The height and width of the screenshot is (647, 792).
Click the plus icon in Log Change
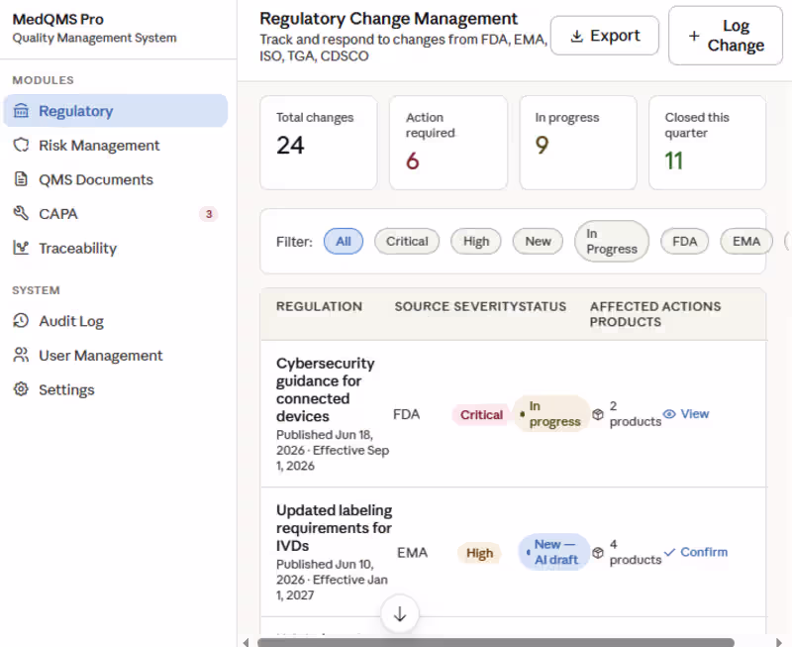tap(694, 36)
